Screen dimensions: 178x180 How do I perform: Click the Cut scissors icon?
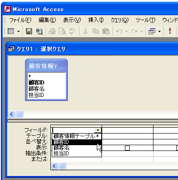tap(85, 31)
